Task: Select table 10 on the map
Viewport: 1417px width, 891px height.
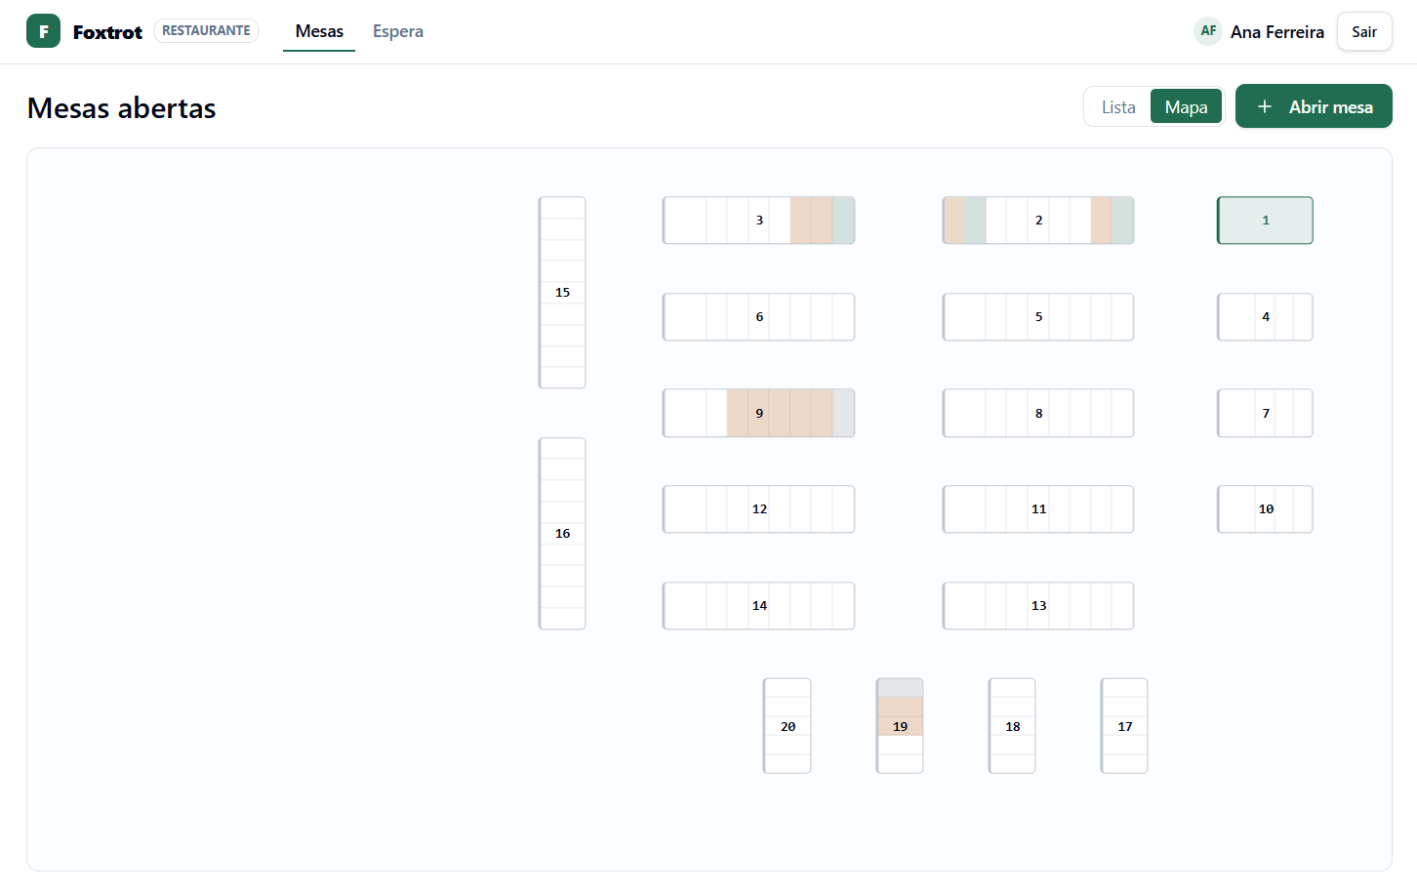Action: 1265,509
